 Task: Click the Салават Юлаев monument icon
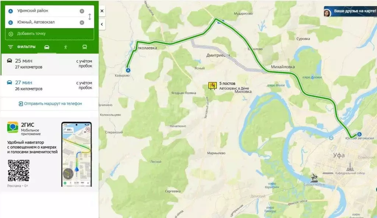pyautogui.click(x=314, y=178)
